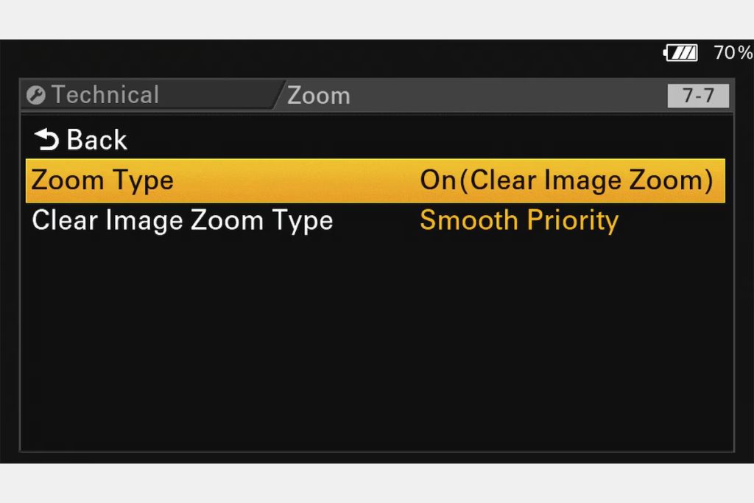Click the wrench icon beside Technical
Screen dimensions: 754x503
36,95
